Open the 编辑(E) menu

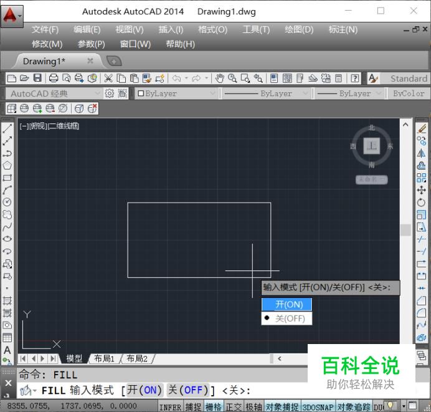click(x=87, y=29)
